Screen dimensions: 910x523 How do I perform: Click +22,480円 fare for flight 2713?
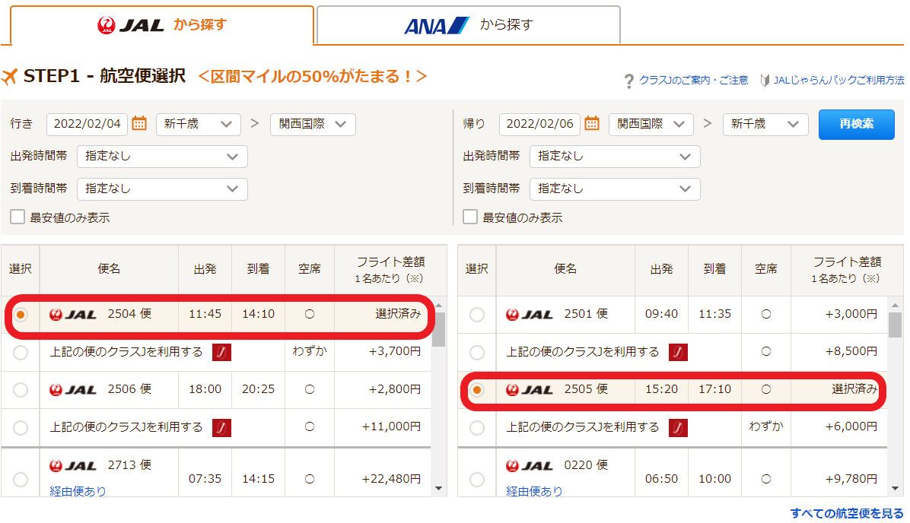[x=391, y=479]
